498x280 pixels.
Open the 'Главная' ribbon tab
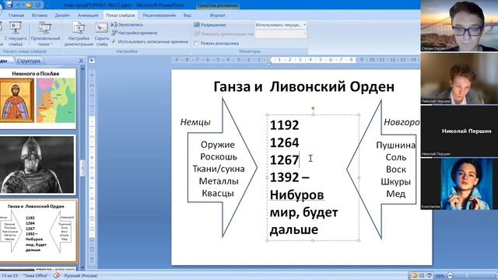point(16,15)
